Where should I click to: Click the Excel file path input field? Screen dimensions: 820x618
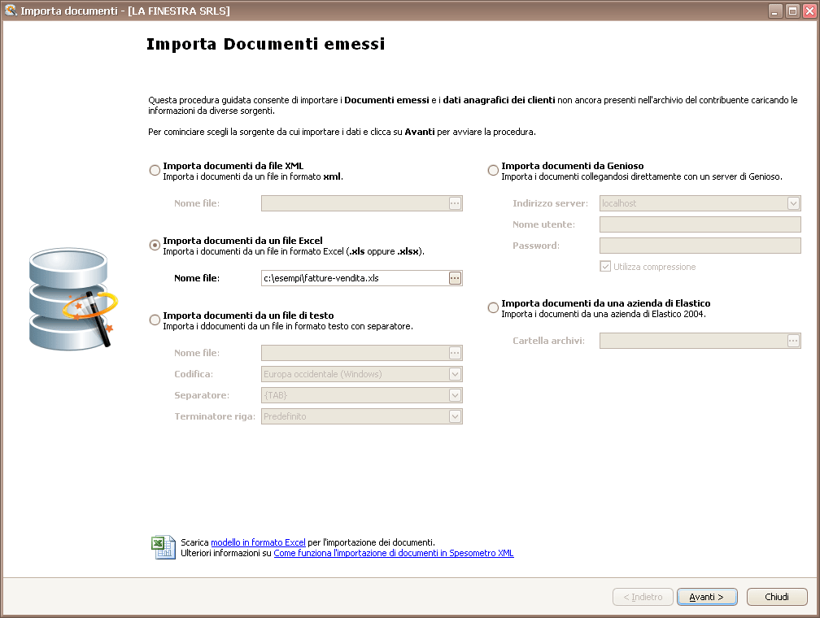(354, 278)
